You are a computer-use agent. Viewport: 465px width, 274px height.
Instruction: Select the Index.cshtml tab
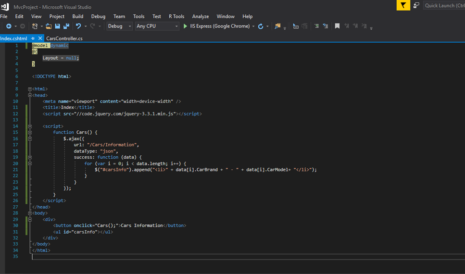pos(13,38)
